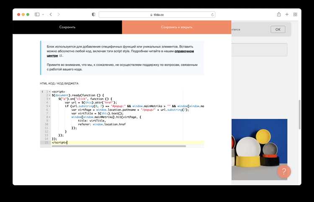
Task: Collapse code fold arrow on line 2
Action: pyautogui.click(x=50, y=95)
